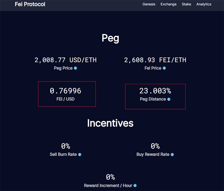224x191 pixels.
Task: Click the info icon next to Fei Price
Action: [x=164, y=68]
